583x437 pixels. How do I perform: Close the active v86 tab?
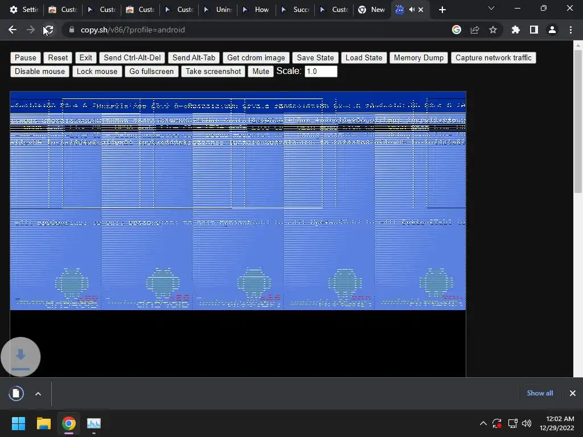(421, 10)
